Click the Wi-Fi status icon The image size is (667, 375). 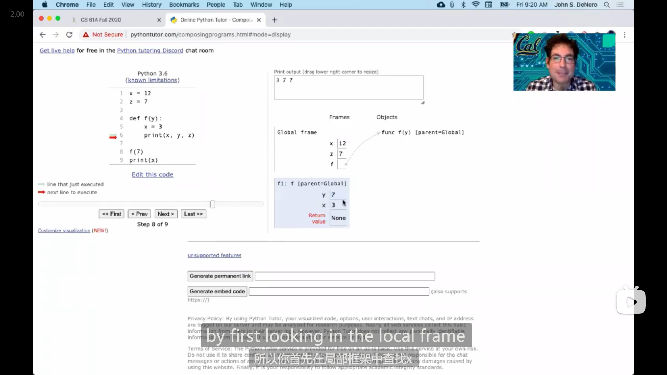coord(476,5)
